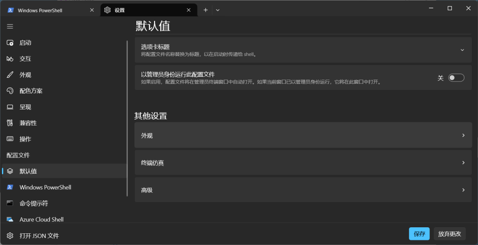Select 默认值 profile in the sidebar

click(x=64, y=171)
